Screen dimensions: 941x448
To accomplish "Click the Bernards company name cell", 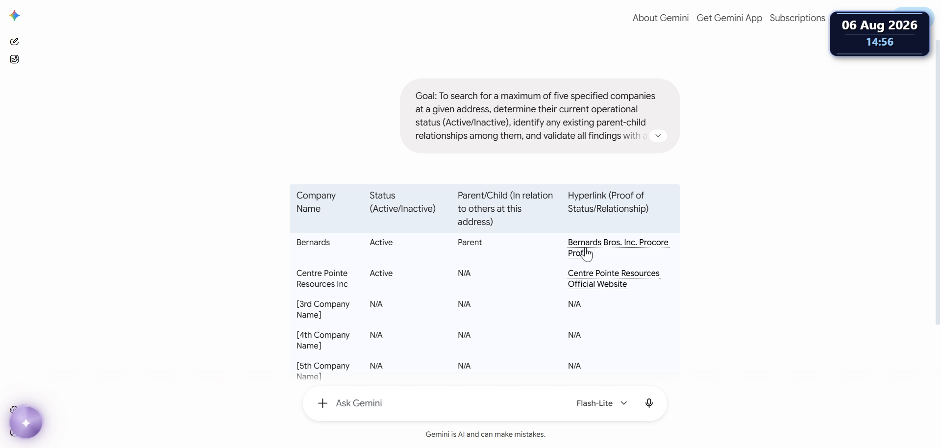I will tap(313, 243).
